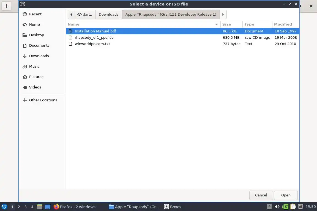Click the Apple "Rhapsody" path bar segment
The width and height of the screenshot is (317, 211).
point(171,15)
